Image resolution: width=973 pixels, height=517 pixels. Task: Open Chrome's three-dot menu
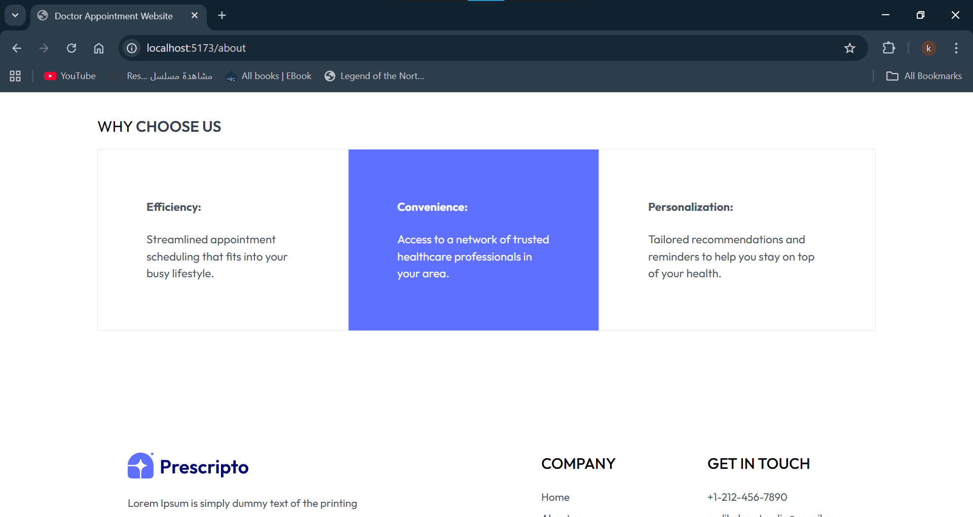[x=956, y=48]
